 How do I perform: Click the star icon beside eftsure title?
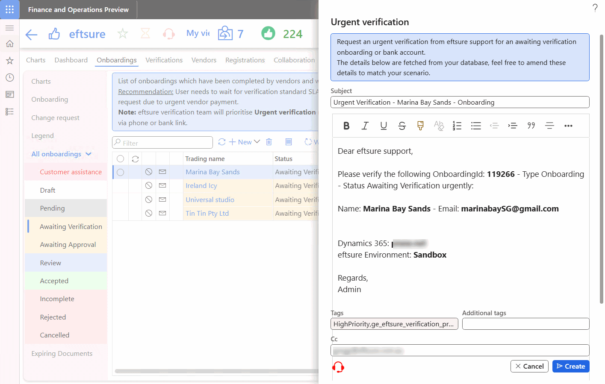tap(123, 34)
